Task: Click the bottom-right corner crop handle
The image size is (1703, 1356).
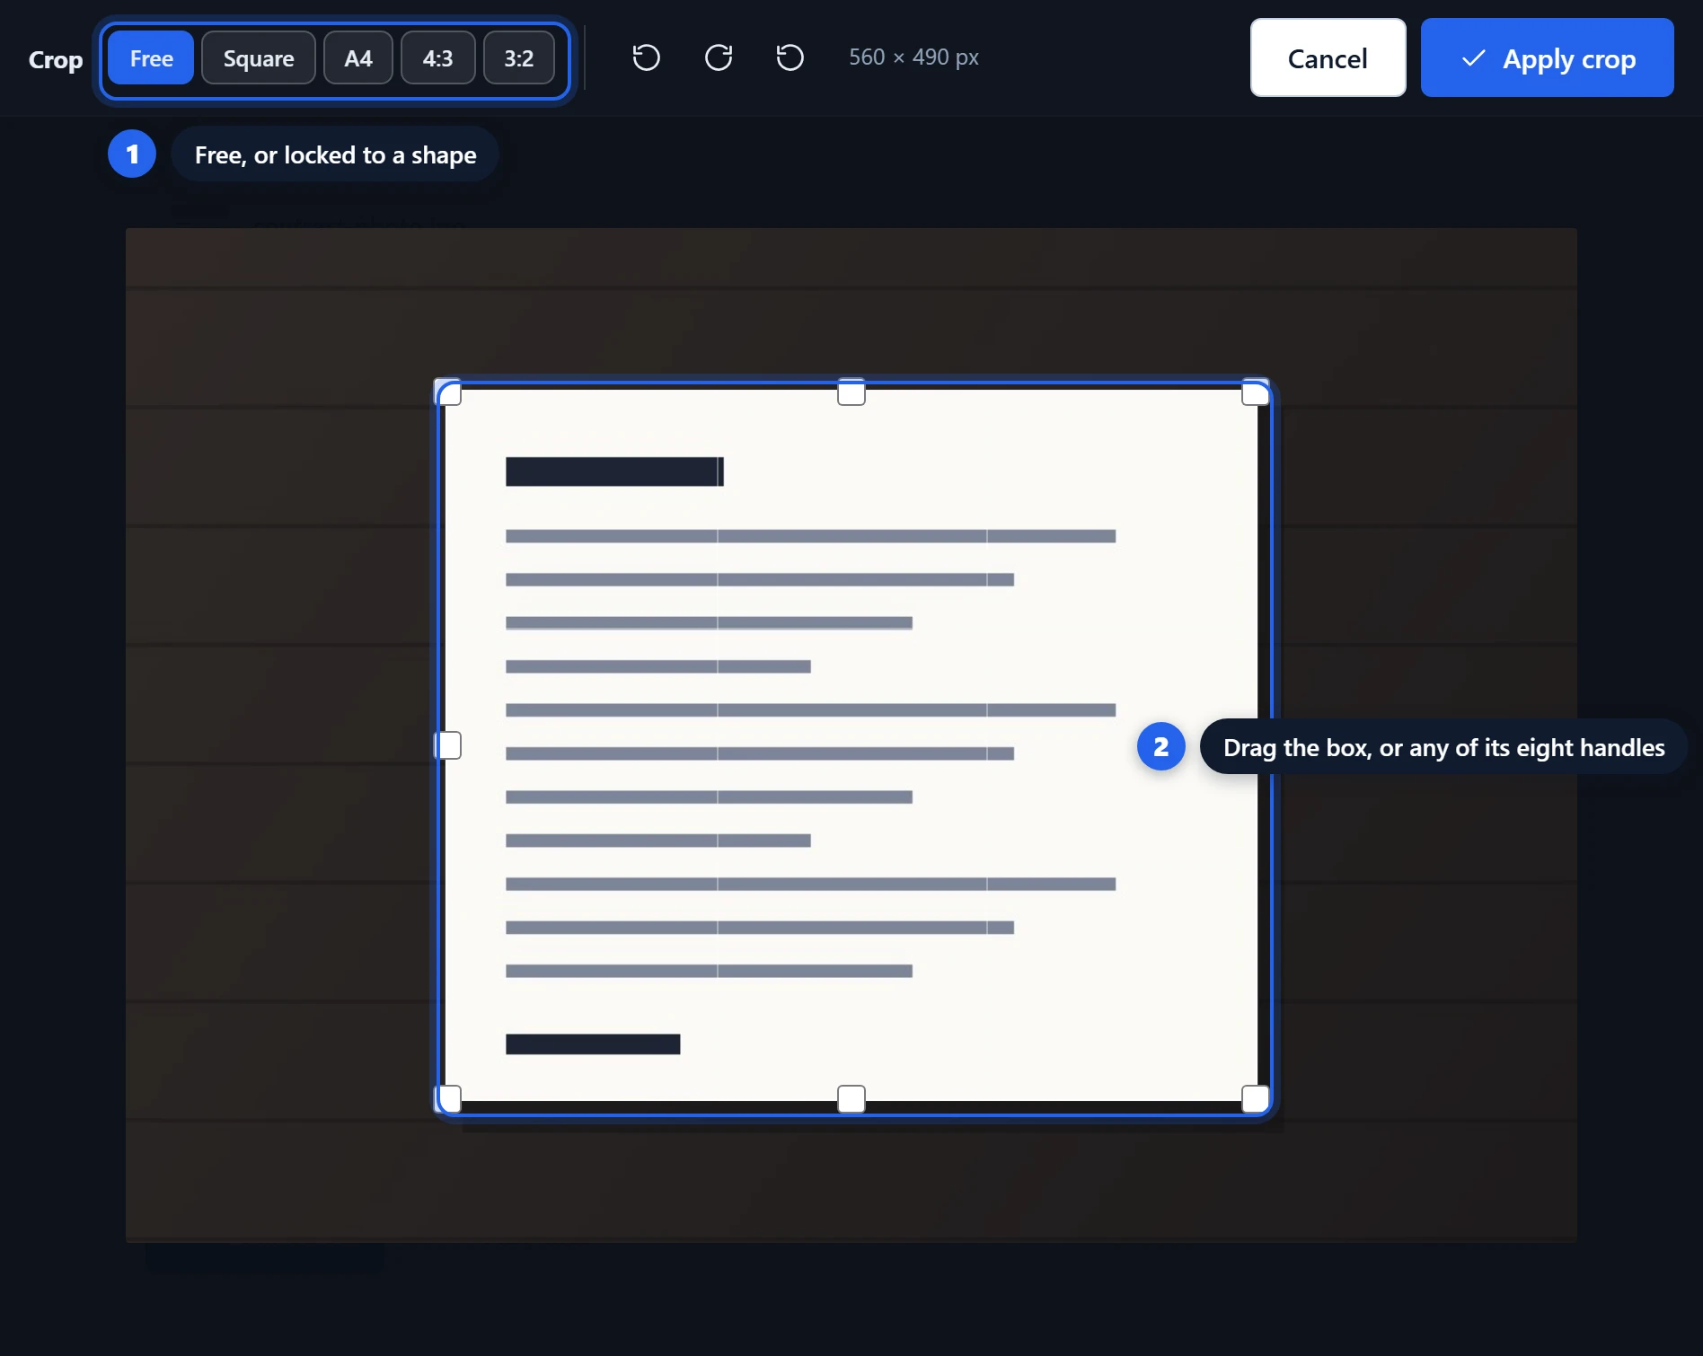Action: (x=1255, y=1098)
